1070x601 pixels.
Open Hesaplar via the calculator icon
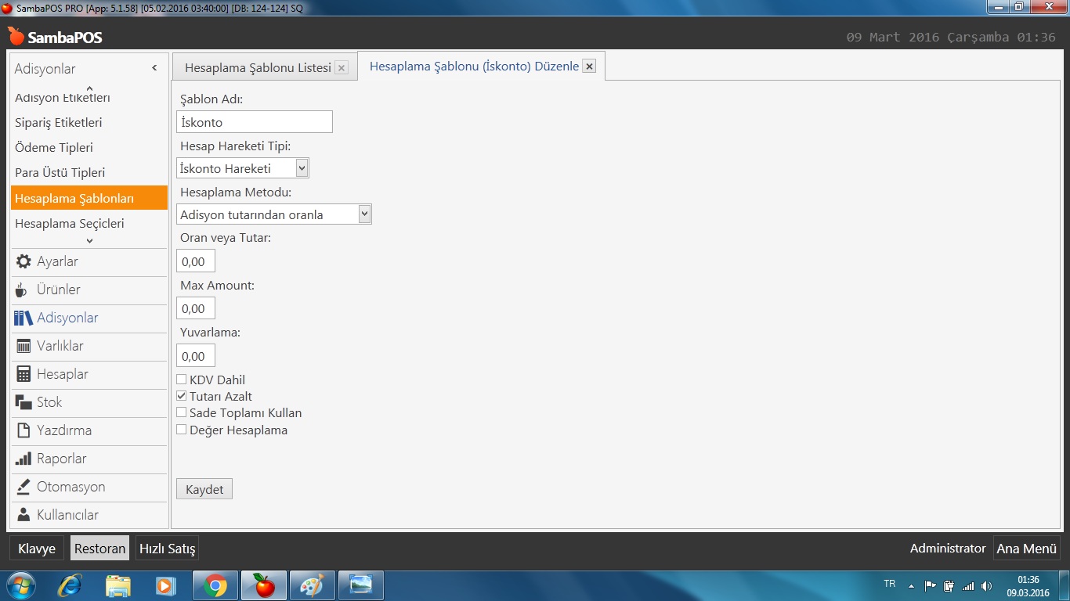pos(23,374)
